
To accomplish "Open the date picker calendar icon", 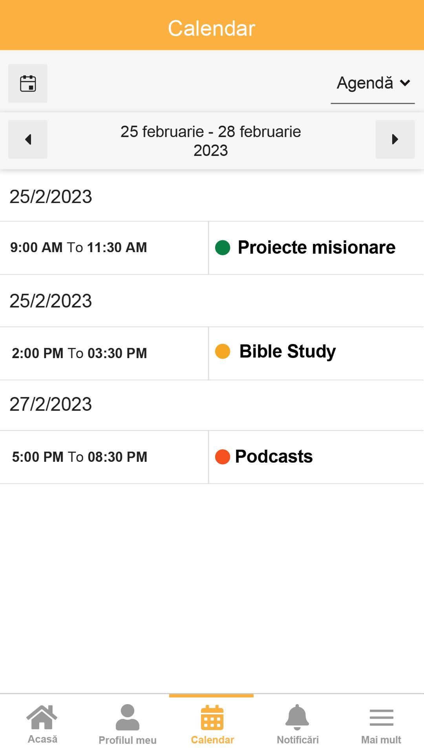I will point(28,84).
